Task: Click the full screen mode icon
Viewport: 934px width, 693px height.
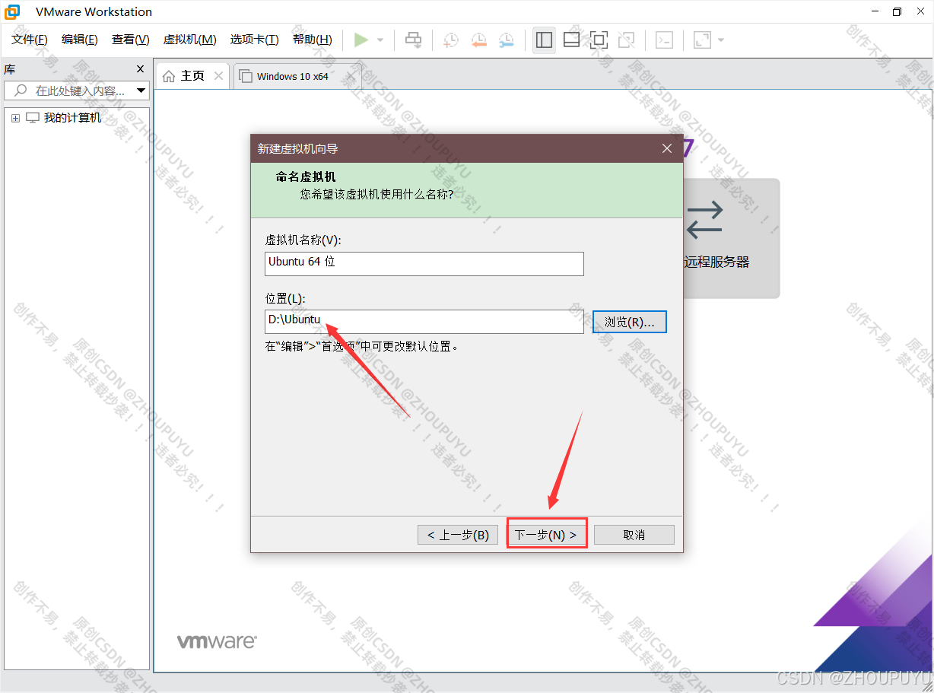Action: (599, 40)
